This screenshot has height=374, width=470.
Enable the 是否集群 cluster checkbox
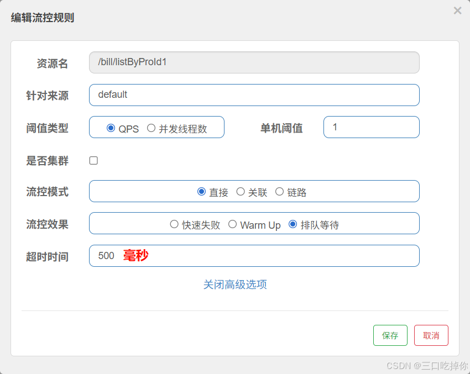pos(93,160)
